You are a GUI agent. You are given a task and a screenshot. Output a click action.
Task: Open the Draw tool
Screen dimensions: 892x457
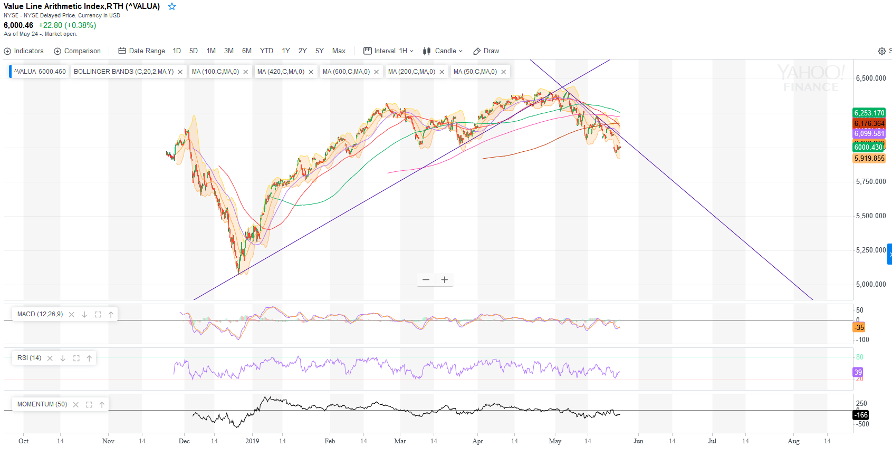tap(486, 51)
